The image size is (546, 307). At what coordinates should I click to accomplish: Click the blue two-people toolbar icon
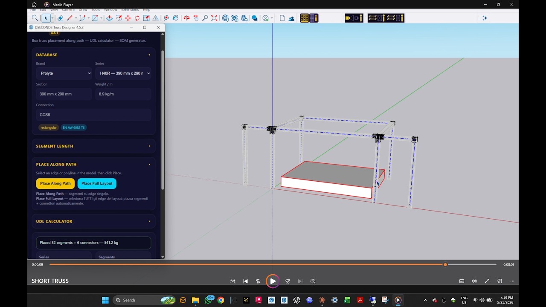(292, 18)
